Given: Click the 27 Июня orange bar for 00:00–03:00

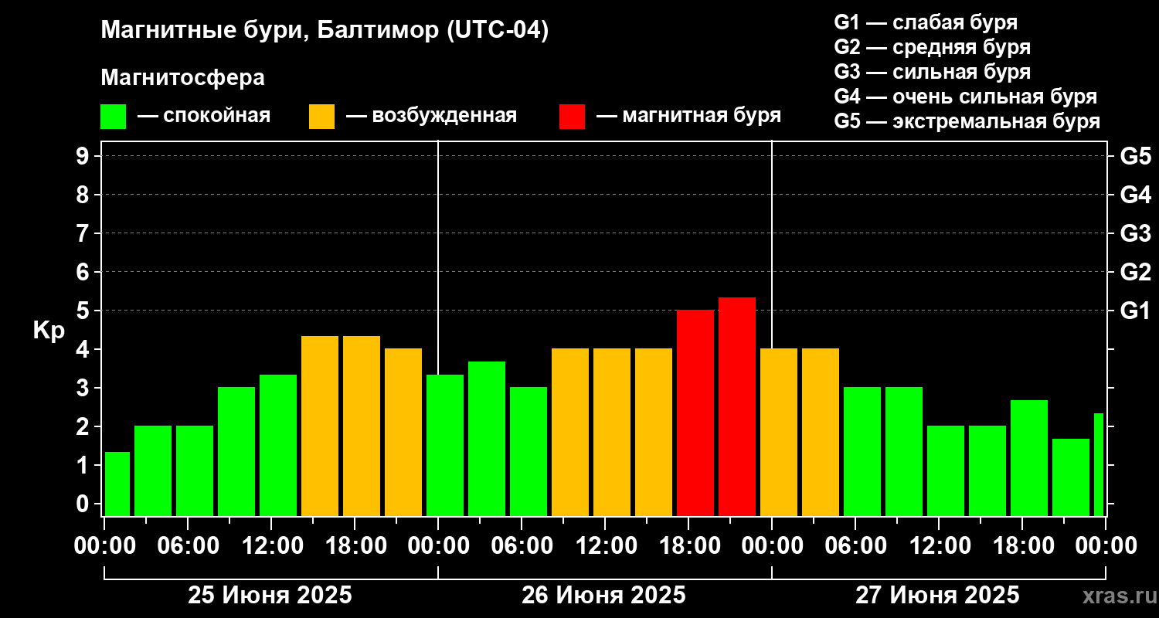Looking at the screenshot, I should coord(779,432).
